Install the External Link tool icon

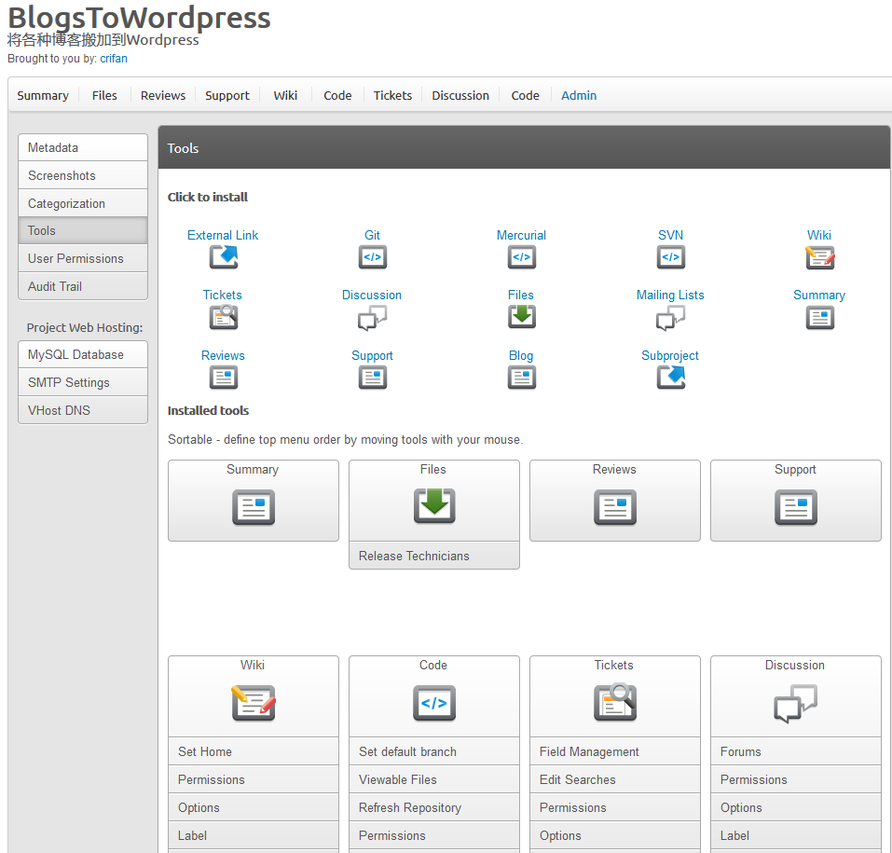(224, 257)
